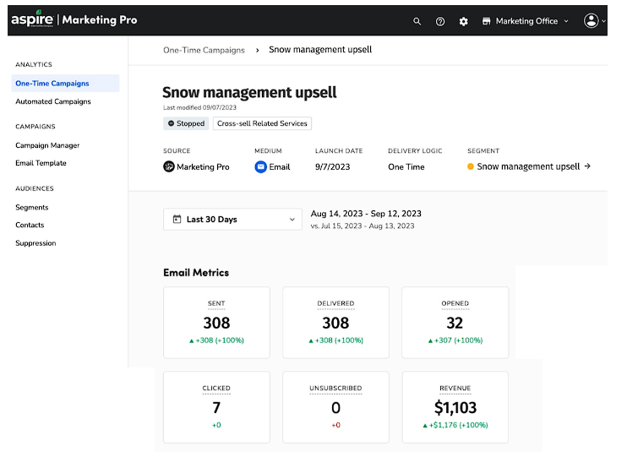The image size is (627, 468).
Task: Click the $1,103 revenue value
Action: [x=455, y=408]
